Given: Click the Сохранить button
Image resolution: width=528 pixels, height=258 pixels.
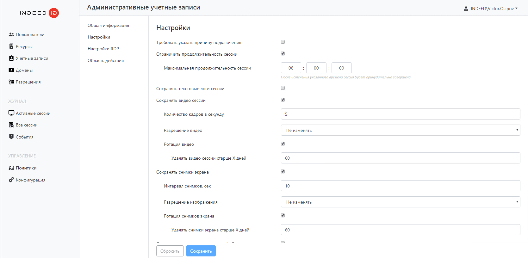Looking at the screenshot, I should pos(201,251).
